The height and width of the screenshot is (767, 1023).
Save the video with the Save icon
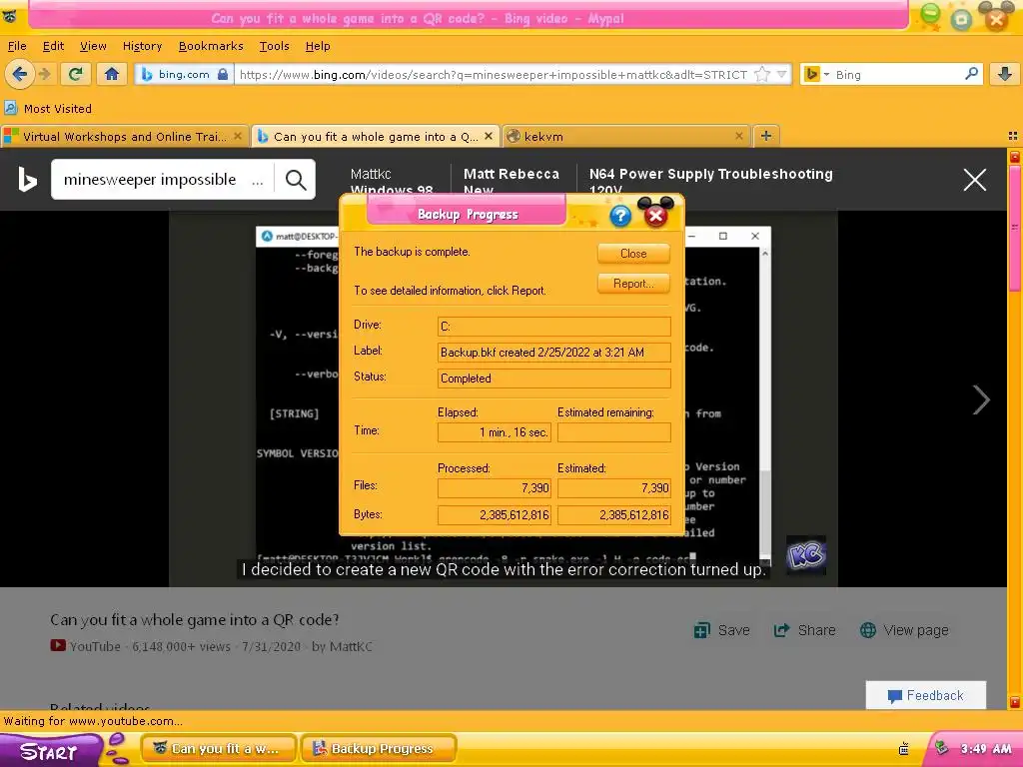721,630
